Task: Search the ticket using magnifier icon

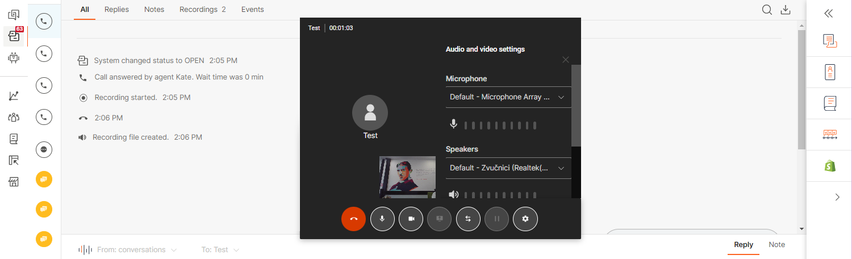Action: click(x=767, y=10)
